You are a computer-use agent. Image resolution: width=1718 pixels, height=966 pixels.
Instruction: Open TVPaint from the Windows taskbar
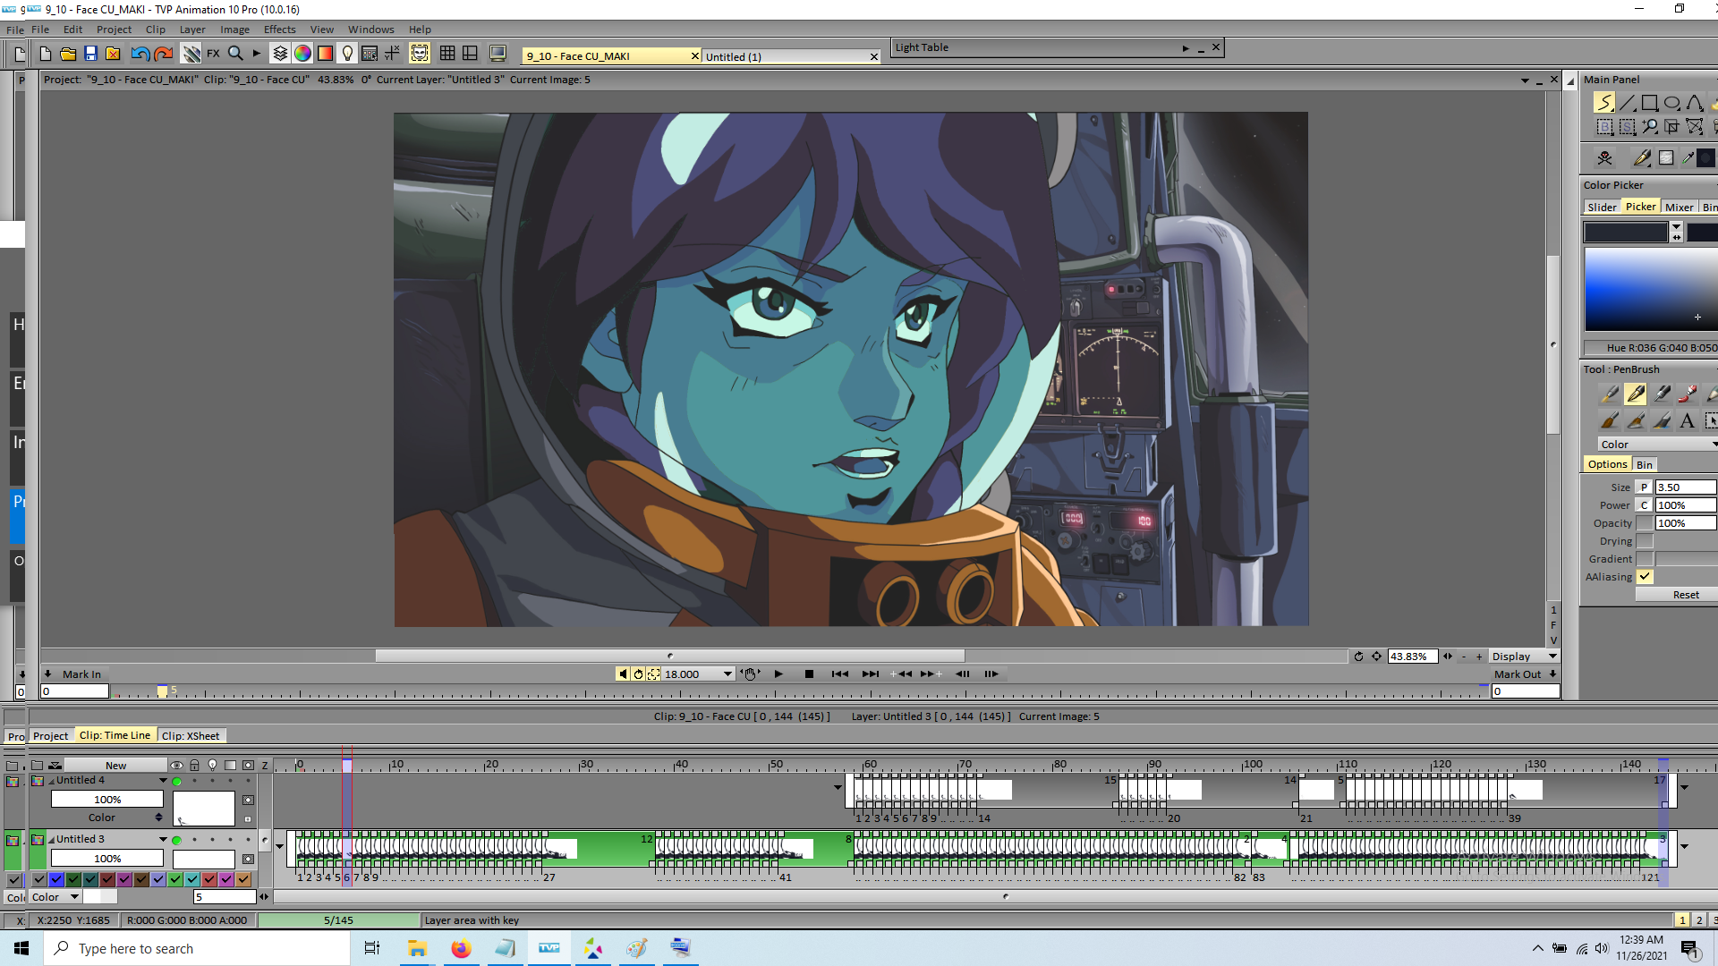tap(549, 948)
